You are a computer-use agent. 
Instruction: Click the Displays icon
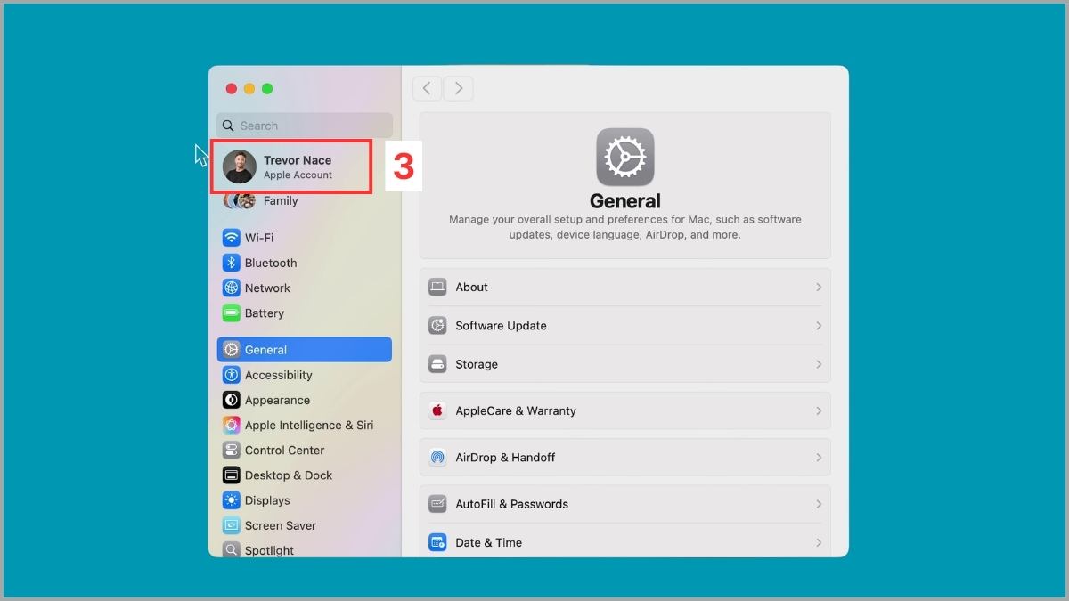click(232, 500)
